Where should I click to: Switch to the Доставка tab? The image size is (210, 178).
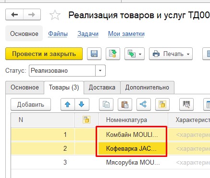click(x=102, y=88)
